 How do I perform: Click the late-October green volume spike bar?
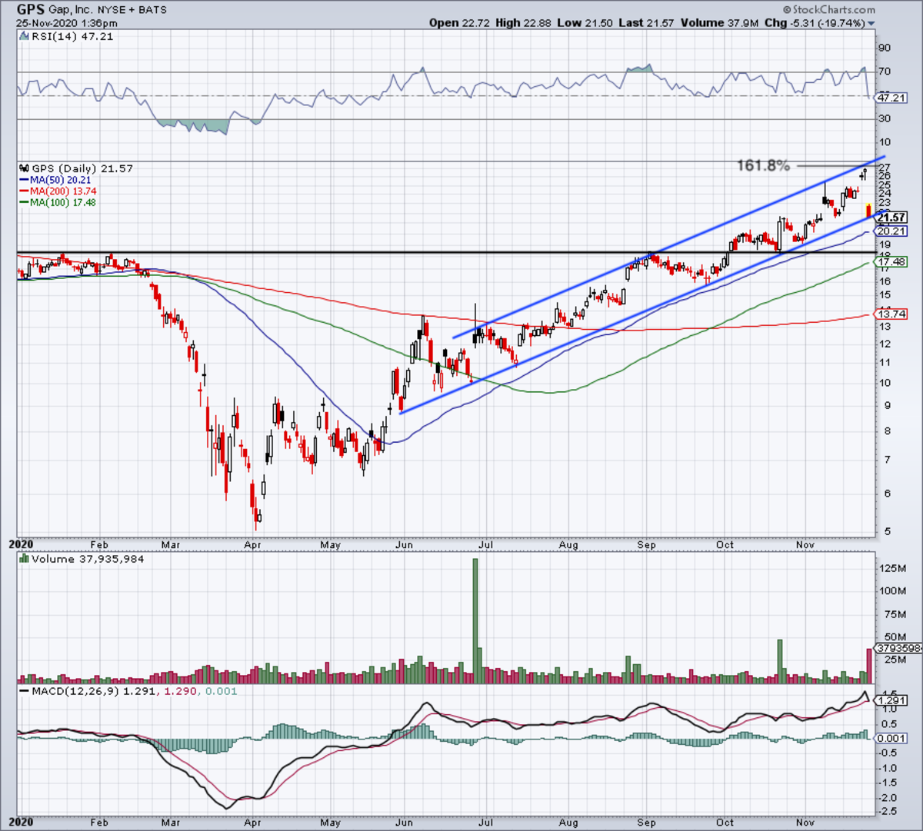pyautogui.click(x=780, y=661)
